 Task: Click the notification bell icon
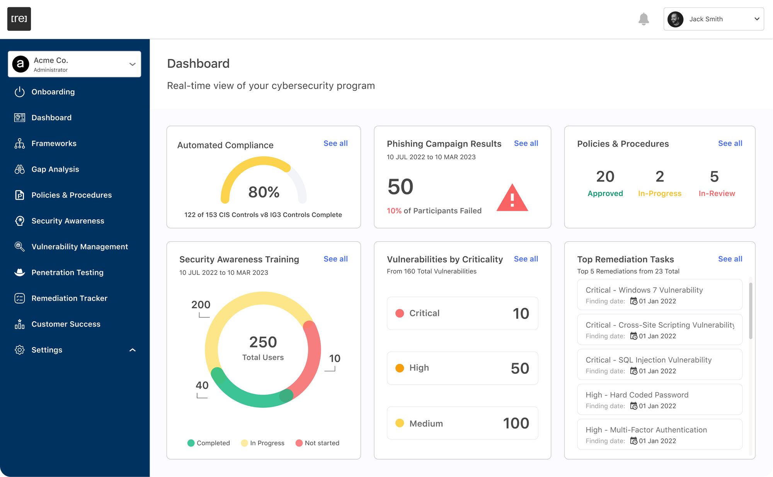pyautogui.click(x=644, y=19)
